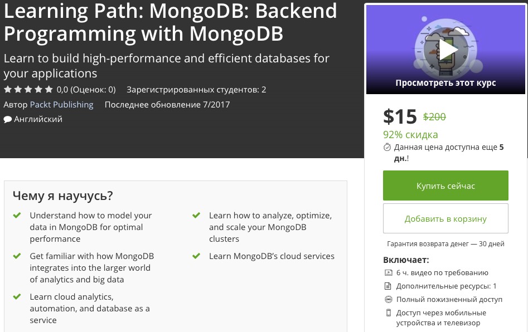Click the $15 current price

(x=400, y=116)
